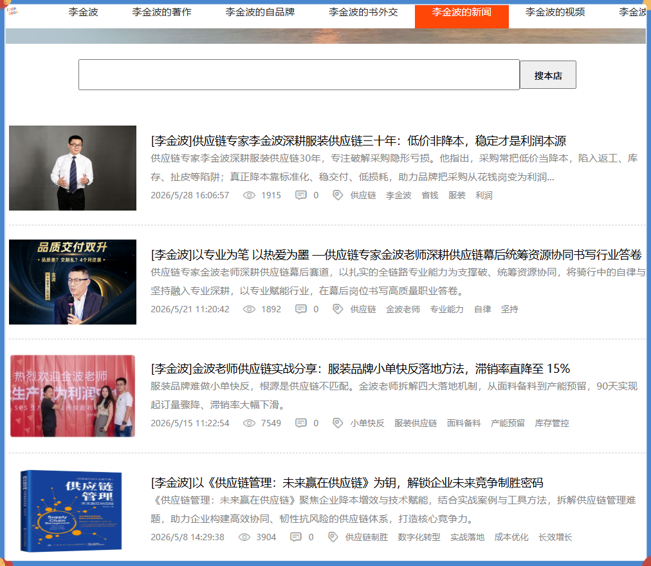Screen dimensions: 651x566
Task: Open the 李金波的著作 tab
Action: [x=162, y=12]
